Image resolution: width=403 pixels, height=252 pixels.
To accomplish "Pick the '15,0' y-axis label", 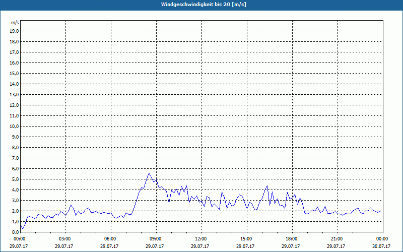I will tap(14, 73).
